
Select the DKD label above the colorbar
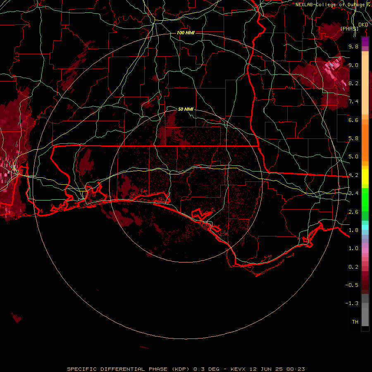pos(363,25)
